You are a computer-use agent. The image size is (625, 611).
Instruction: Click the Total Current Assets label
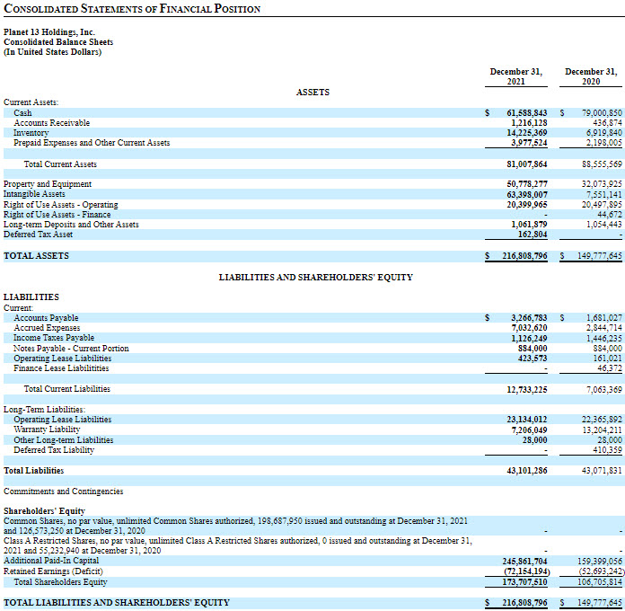pos(60,164)
